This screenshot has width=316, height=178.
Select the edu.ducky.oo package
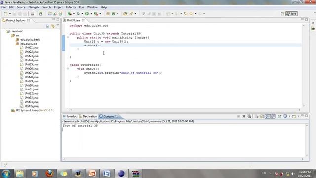coord(26,44)
